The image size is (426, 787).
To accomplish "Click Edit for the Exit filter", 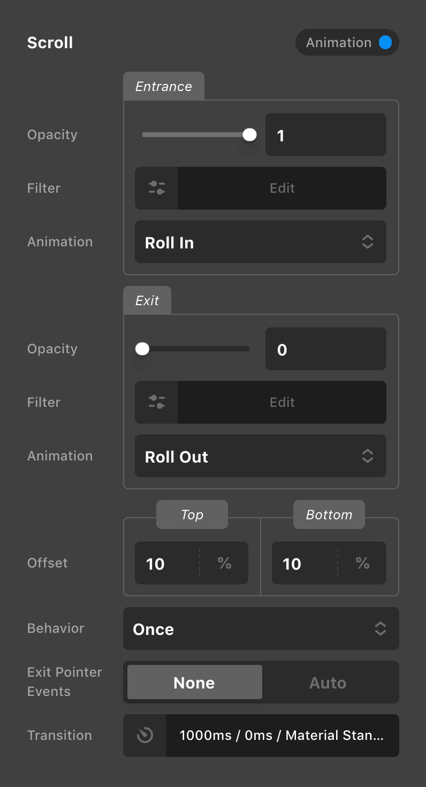I will [x=282, y=402].
